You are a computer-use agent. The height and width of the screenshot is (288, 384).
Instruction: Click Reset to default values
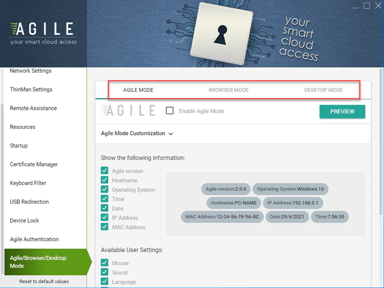pyautogui.click(x=44, y=282)
